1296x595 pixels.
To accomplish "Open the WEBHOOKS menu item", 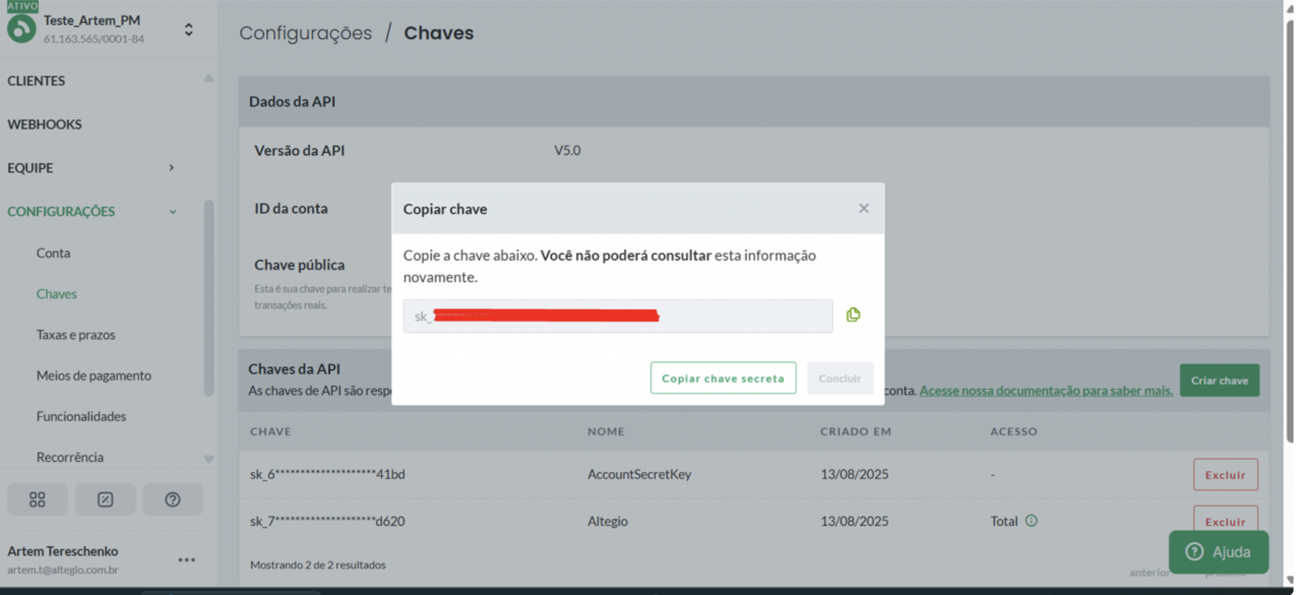I will point(44,125).
